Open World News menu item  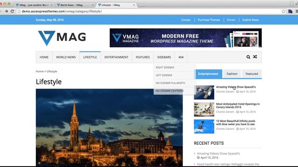click(66, 57)
